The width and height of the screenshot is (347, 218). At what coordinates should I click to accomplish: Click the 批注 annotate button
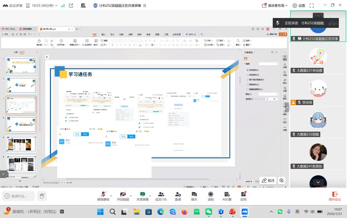[x=268, y=180]
